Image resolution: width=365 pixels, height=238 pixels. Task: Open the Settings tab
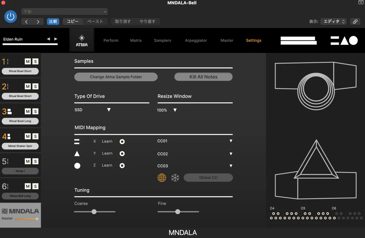tap(254, 40)
